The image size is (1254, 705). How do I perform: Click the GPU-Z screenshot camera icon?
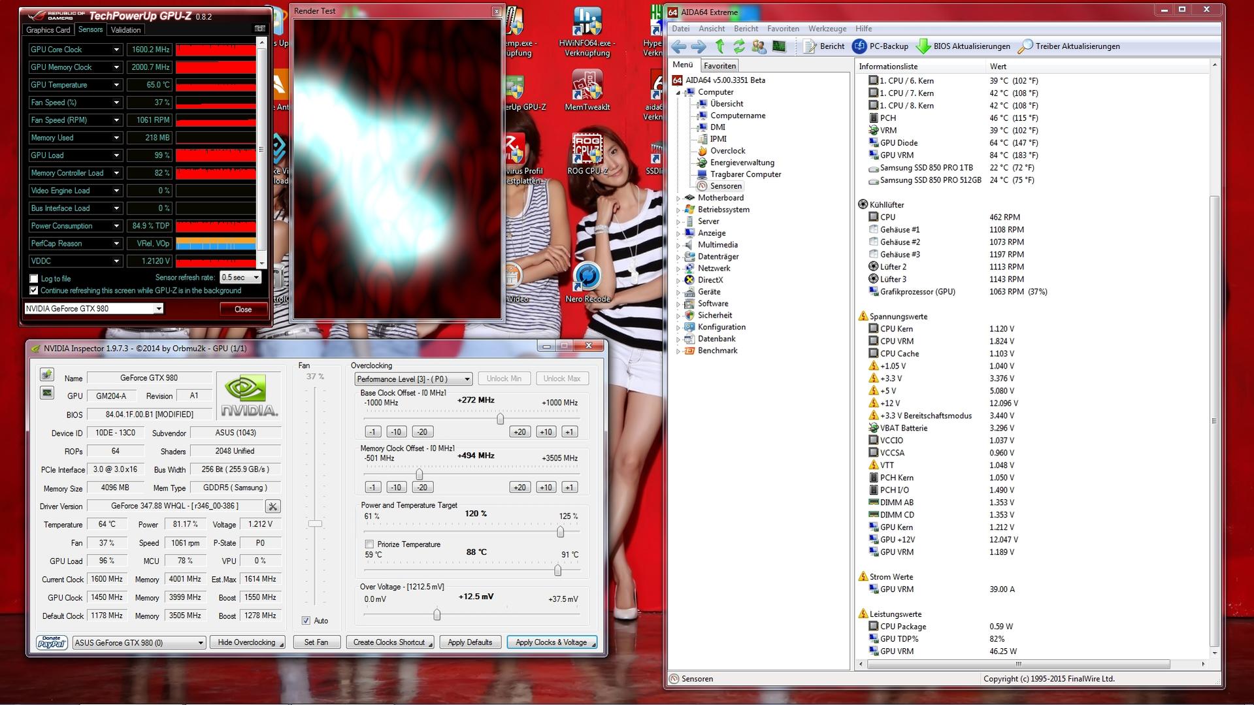click(259, 29)
